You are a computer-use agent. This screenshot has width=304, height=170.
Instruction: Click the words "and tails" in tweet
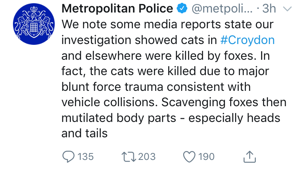click(84, 133)
